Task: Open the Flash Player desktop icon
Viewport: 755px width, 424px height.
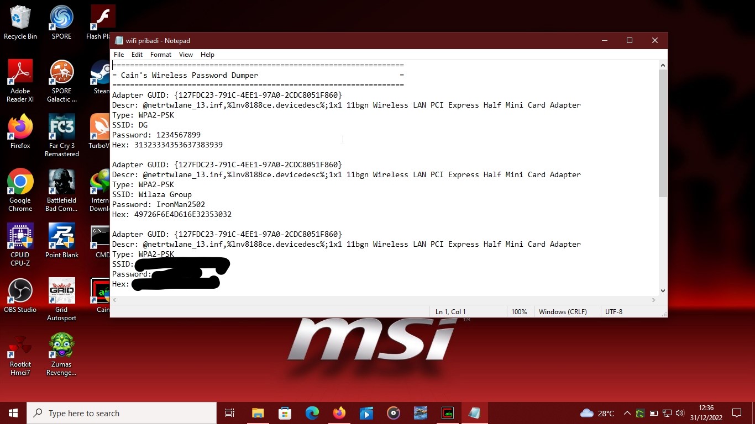Action: pyautogui.click(x=101, y=23)
